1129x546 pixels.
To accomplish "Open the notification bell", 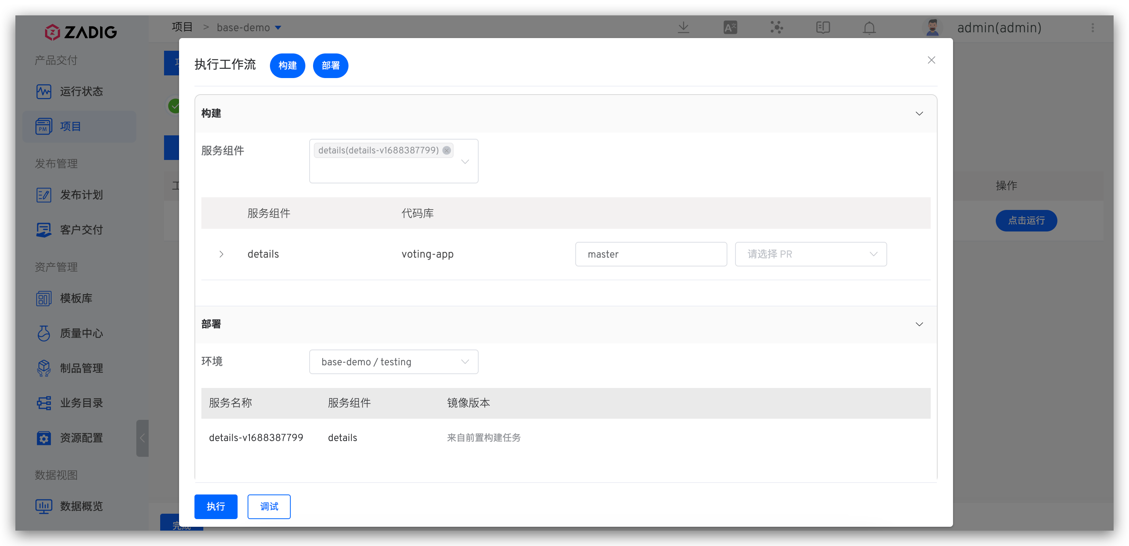I will pyautogui.click(x=869, y=28).
